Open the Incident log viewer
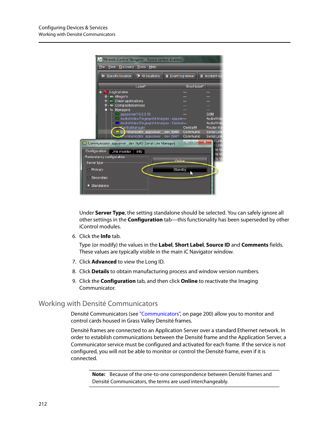329x426 pixels. coord(211,76)
